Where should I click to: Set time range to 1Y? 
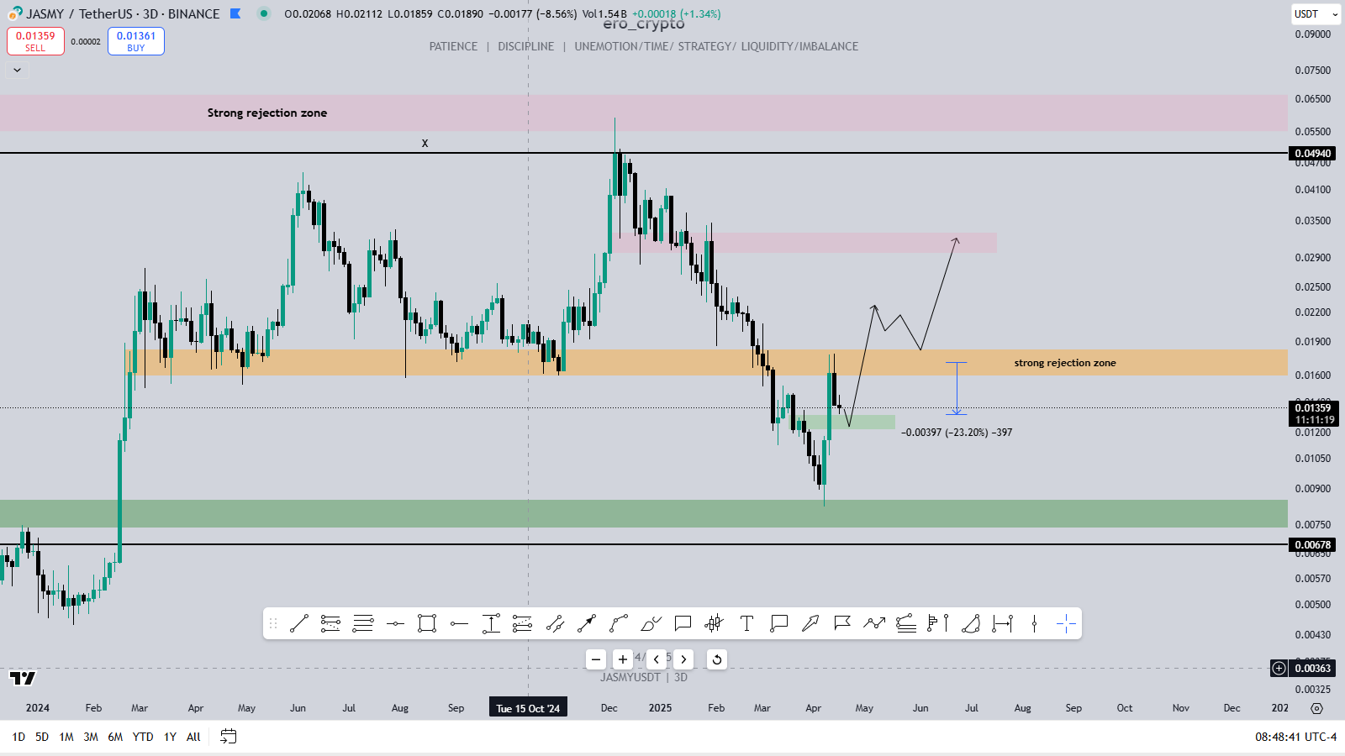(x=170, y=737)
